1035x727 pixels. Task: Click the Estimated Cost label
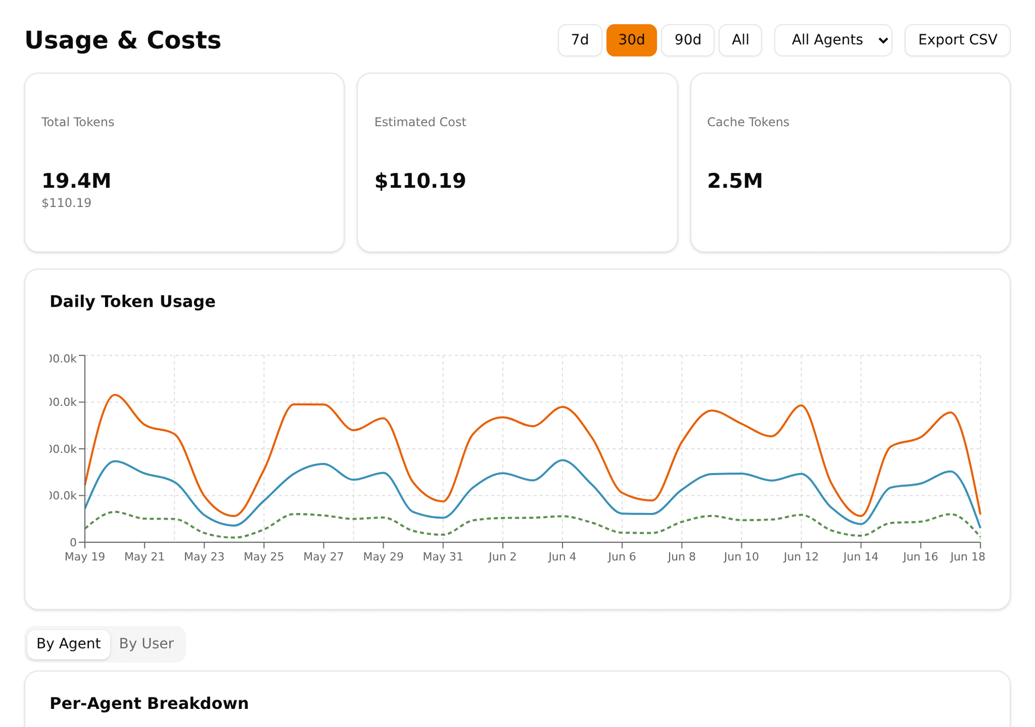pyautogui.click(x=420, y=122)
